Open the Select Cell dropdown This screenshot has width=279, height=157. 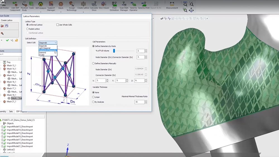tap(48, 43)
